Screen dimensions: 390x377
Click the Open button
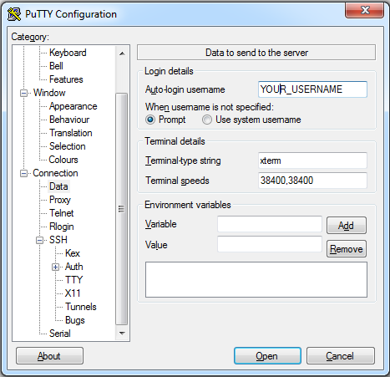[x=267, y=356]
